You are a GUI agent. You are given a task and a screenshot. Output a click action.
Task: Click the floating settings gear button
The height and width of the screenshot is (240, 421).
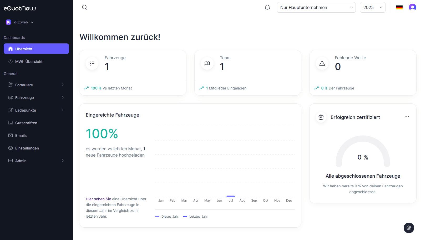(409, 228)
